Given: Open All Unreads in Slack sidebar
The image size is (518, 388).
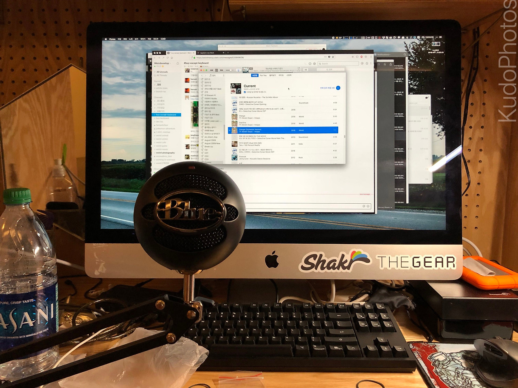Looking at the screenshot, I should [x=162, y=72].
